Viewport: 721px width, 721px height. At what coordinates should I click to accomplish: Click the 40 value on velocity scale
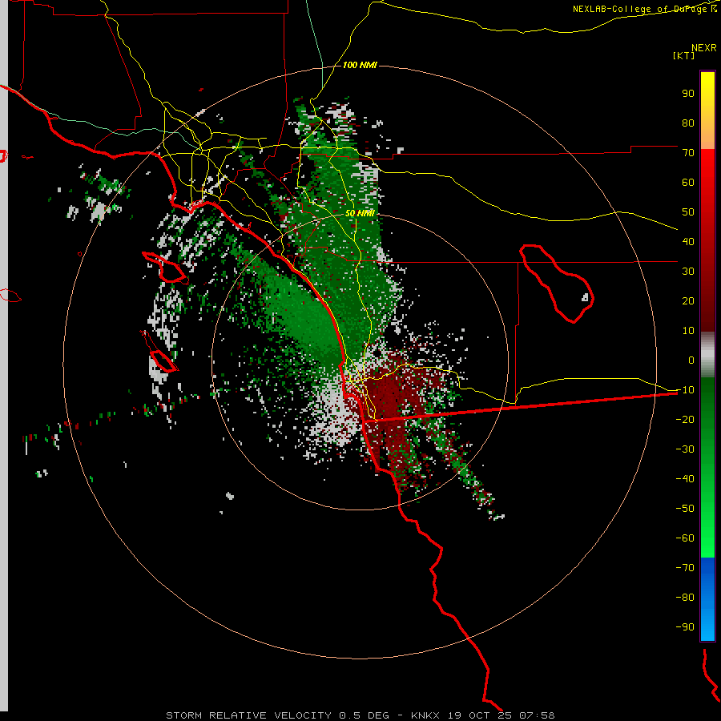click(x=688, y=242)
